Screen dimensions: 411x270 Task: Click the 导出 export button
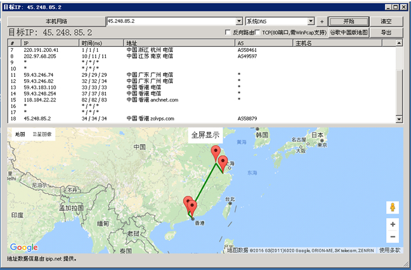pyautogui.click(x=386, y=32)
